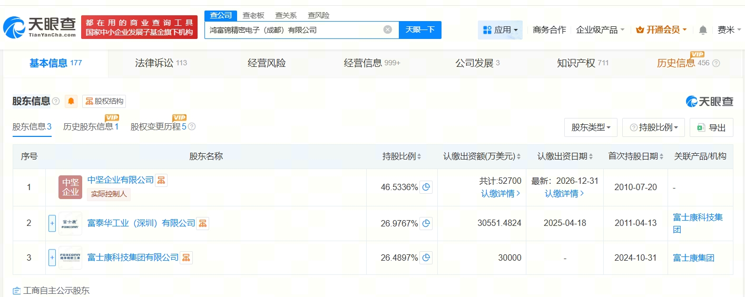Viewport: 745px width, 297px height.
Task: Open 富泰华工业（深圳）有限公司 link
Action: coord(141,223)
